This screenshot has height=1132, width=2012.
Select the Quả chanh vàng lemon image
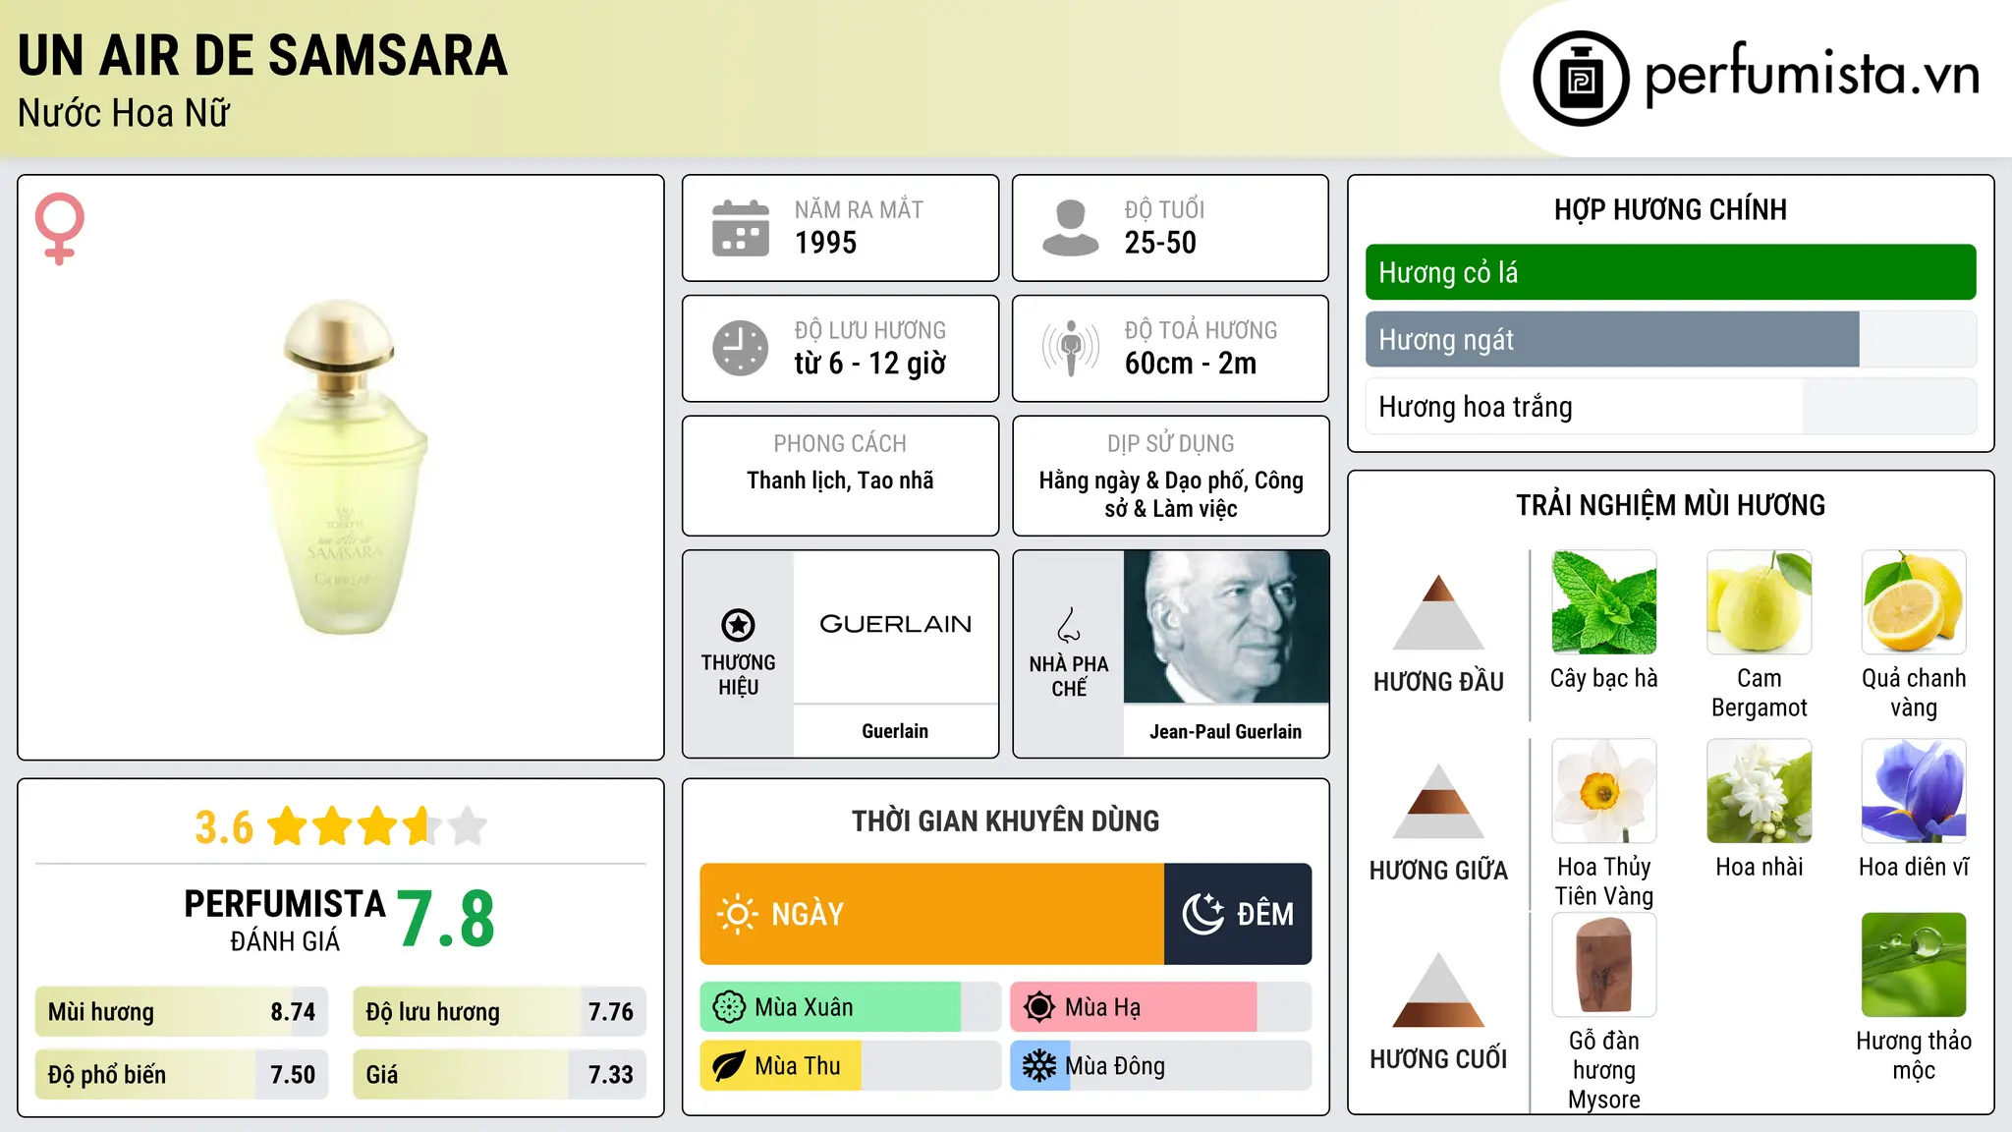click(x=1914, y=602)
